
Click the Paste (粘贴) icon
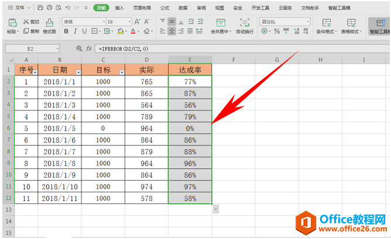tap(12, 23)
